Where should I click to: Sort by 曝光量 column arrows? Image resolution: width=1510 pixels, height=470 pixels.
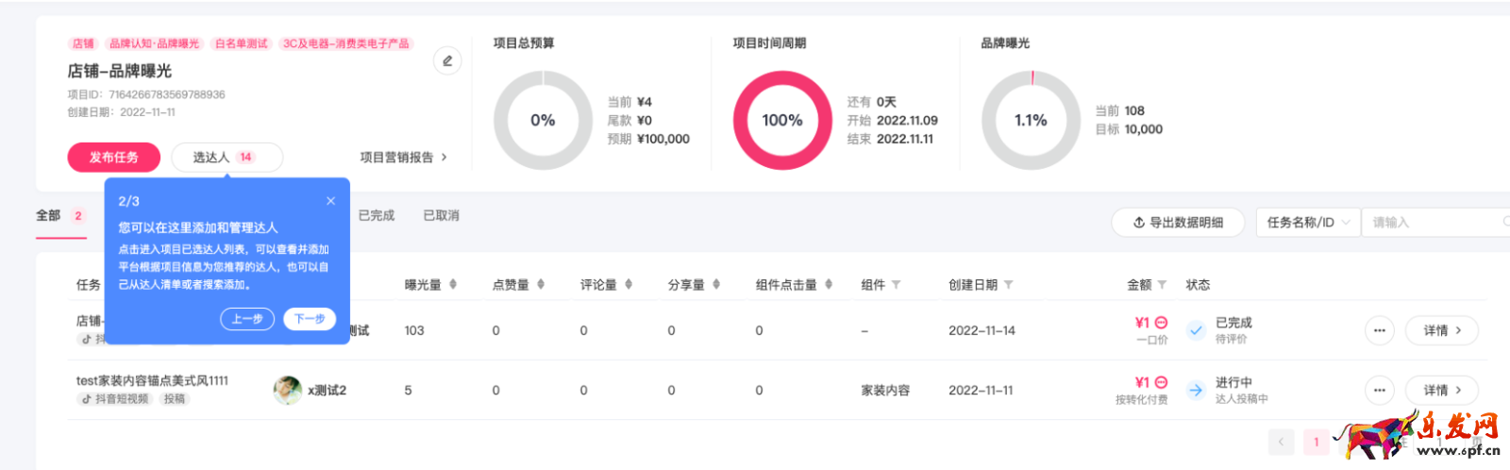coord(453,284)
